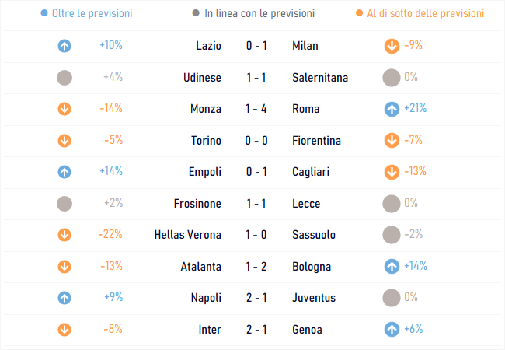This screenshot has height=350, width=505.
Task: Click the grey circle beside Lecce
Action: [392, 204]
